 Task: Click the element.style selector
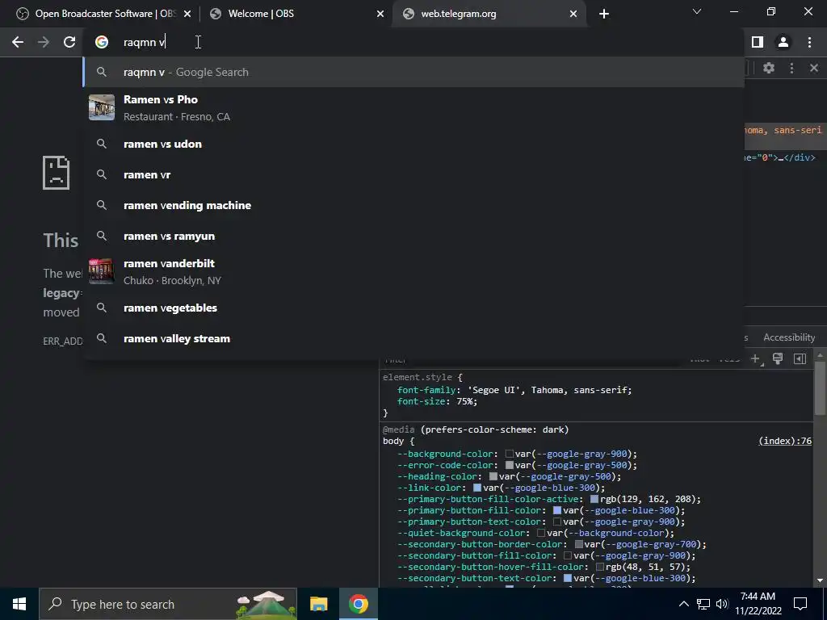(418, 378)
